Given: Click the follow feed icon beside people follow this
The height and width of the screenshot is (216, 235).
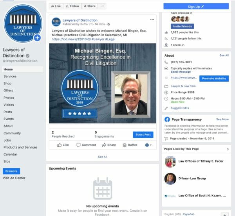Looking at the screenshot, I should [166, 39].
